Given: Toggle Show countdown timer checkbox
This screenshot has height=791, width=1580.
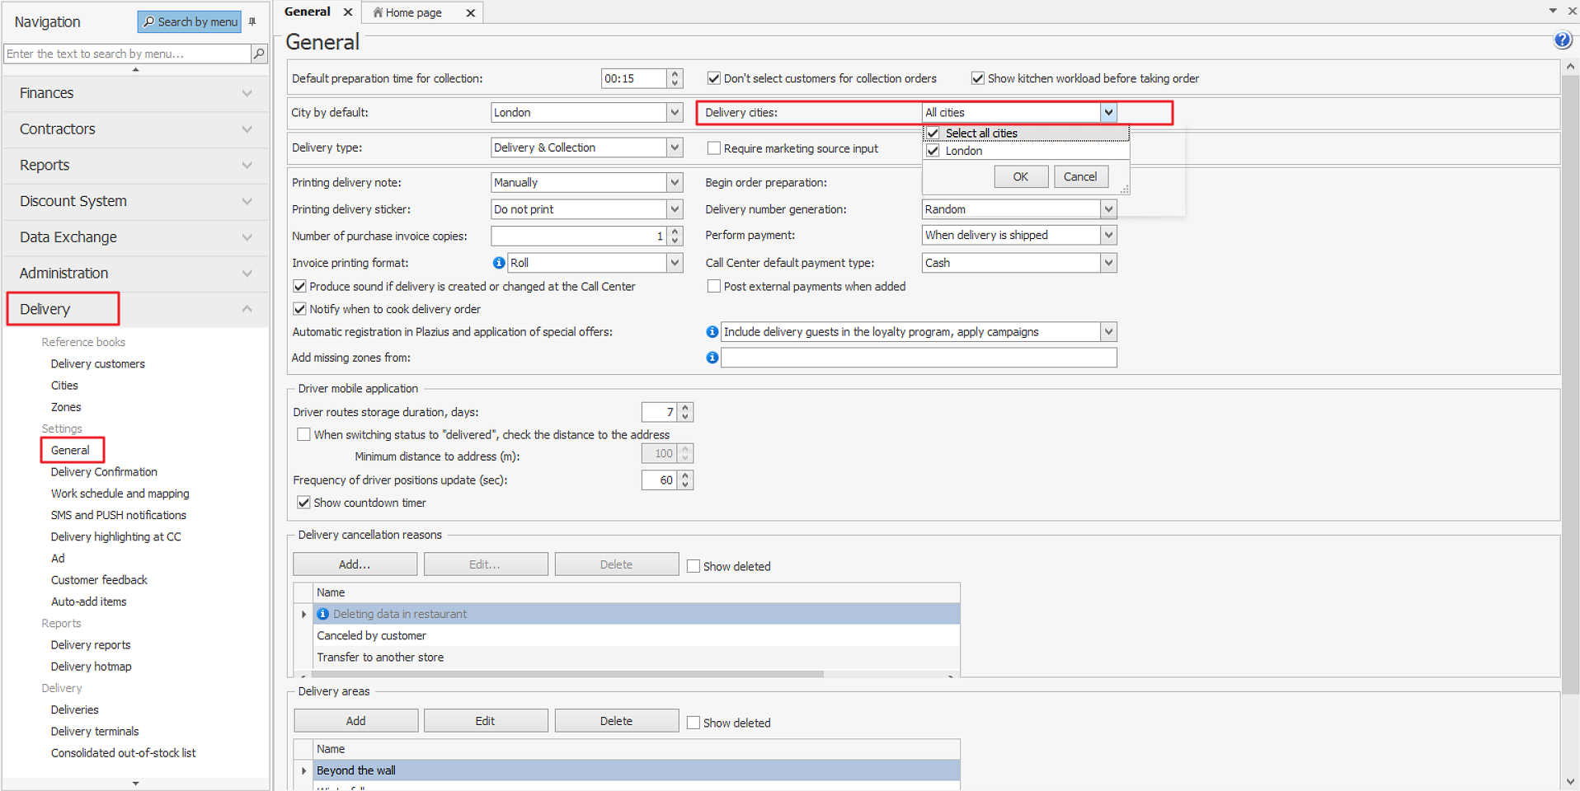Looking at the screenshot, I should pos(303,503).
